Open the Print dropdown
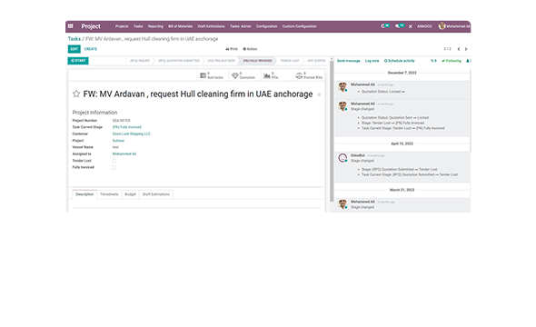The image size is (536, 327). 232,49
